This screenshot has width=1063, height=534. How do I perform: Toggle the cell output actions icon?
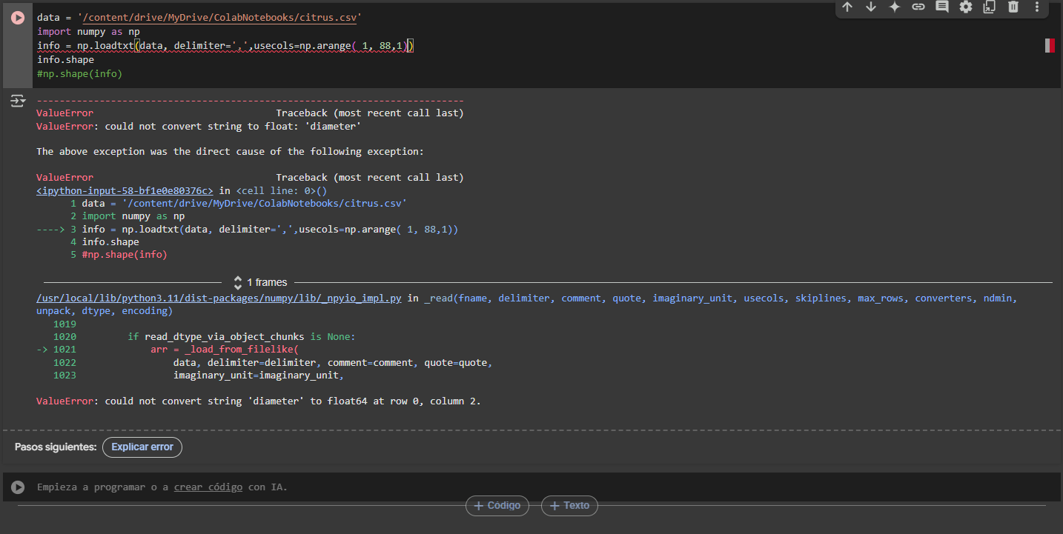point(18,101)
